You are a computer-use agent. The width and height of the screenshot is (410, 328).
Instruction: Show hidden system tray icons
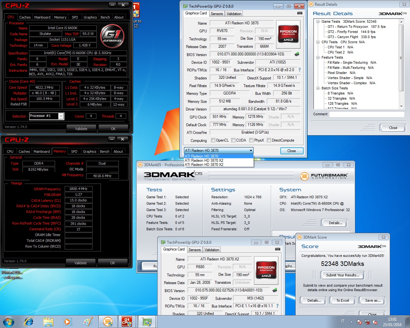[351, 322]
